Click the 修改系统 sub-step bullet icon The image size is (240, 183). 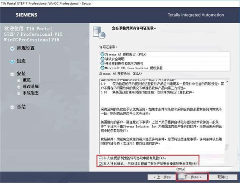pos(19,87)
